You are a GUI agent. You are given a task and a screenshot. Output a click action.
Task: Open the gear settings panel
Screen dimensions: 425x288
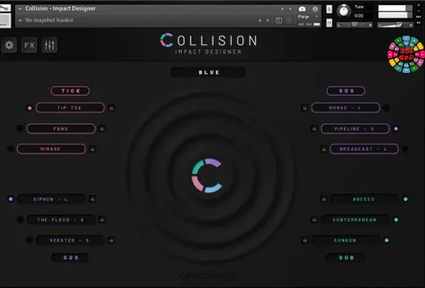tap(10, 45)
